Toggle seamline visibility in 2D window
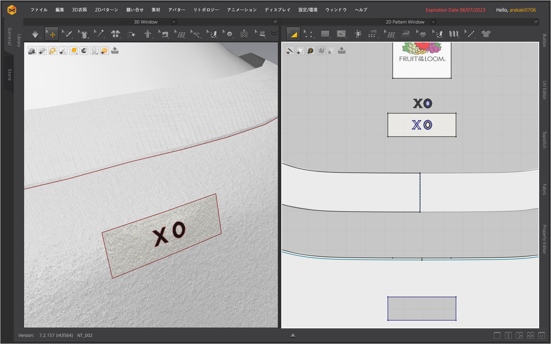 (290, 51)
